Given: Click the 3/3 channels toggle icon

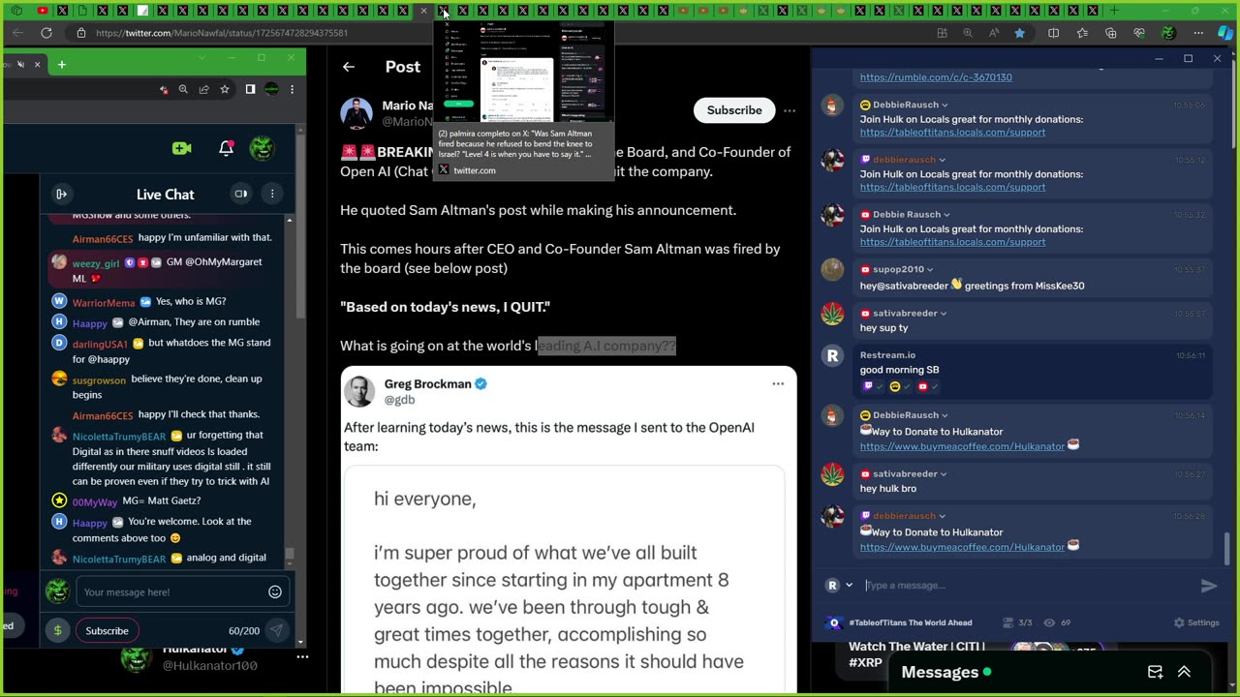Looking at the screenshot, I should coord(1008,622).
